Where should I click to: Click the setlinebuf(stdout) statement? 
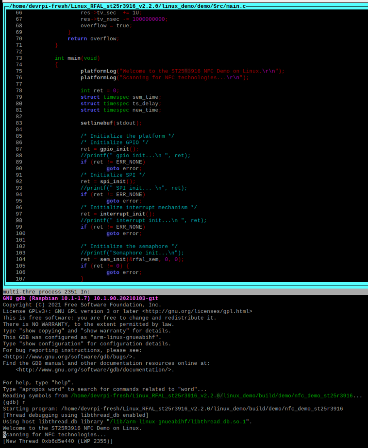(x=111, y=123)
